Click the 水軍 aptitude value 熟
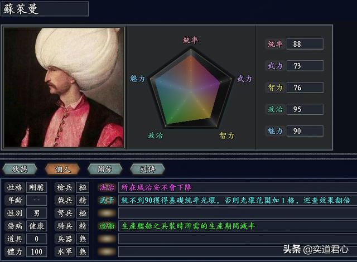 83,251
